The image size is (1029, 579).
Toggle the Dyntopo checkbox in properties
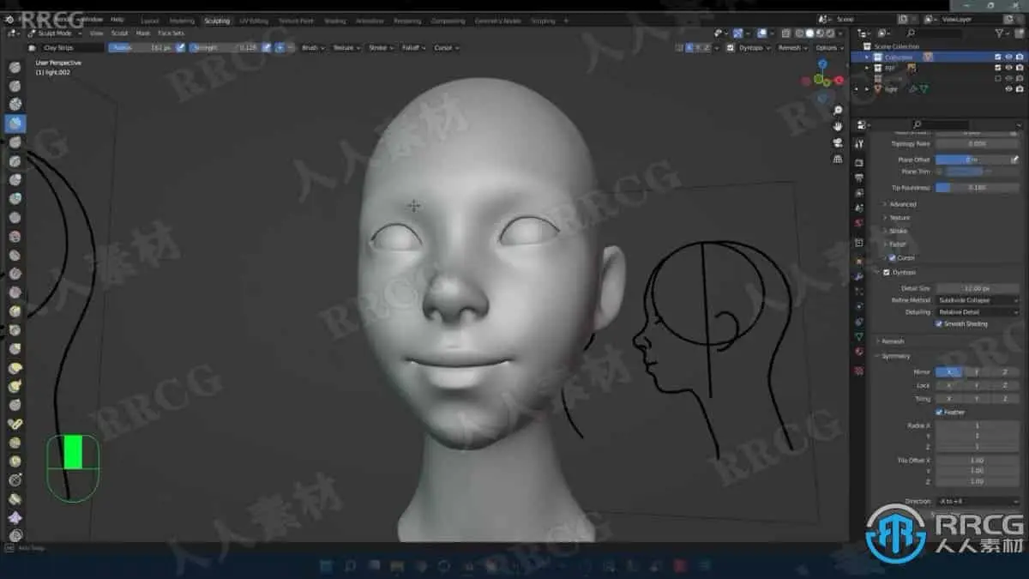tap(886, 272)
